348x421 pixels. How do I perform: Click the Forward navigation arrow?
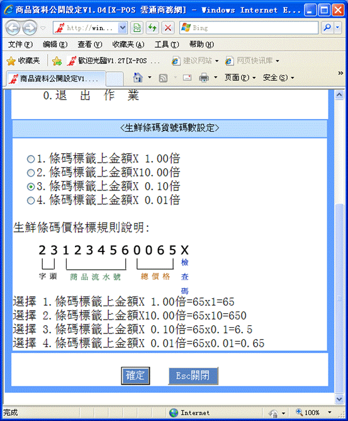coord(30,28)
